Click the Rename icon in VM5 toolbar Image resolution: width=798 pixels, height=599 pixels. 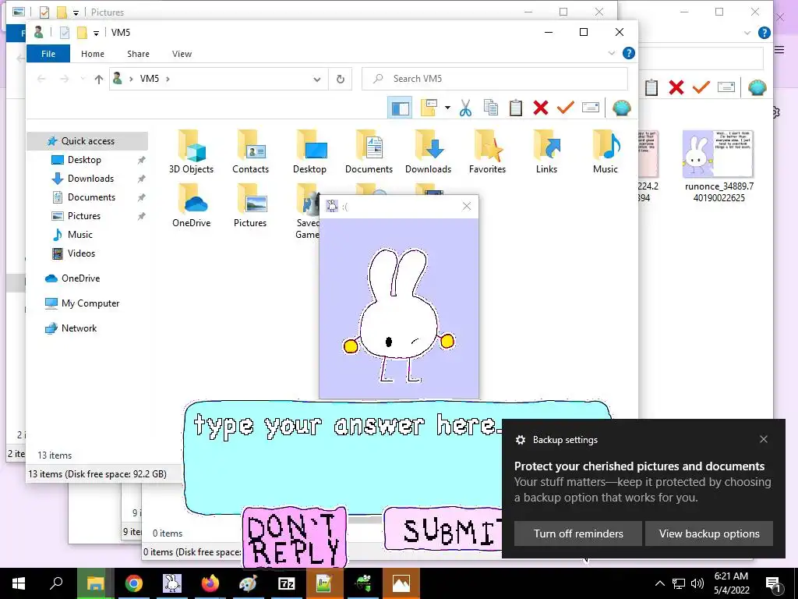pos(591,108)
